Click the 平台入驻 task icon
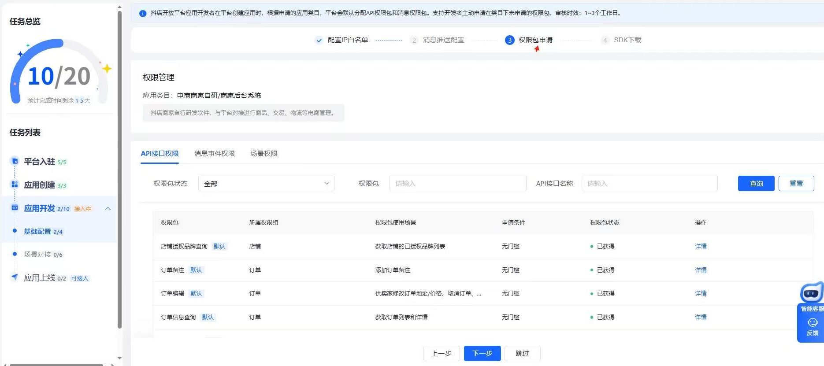This screenshot has width=824, height=366. 15,161
